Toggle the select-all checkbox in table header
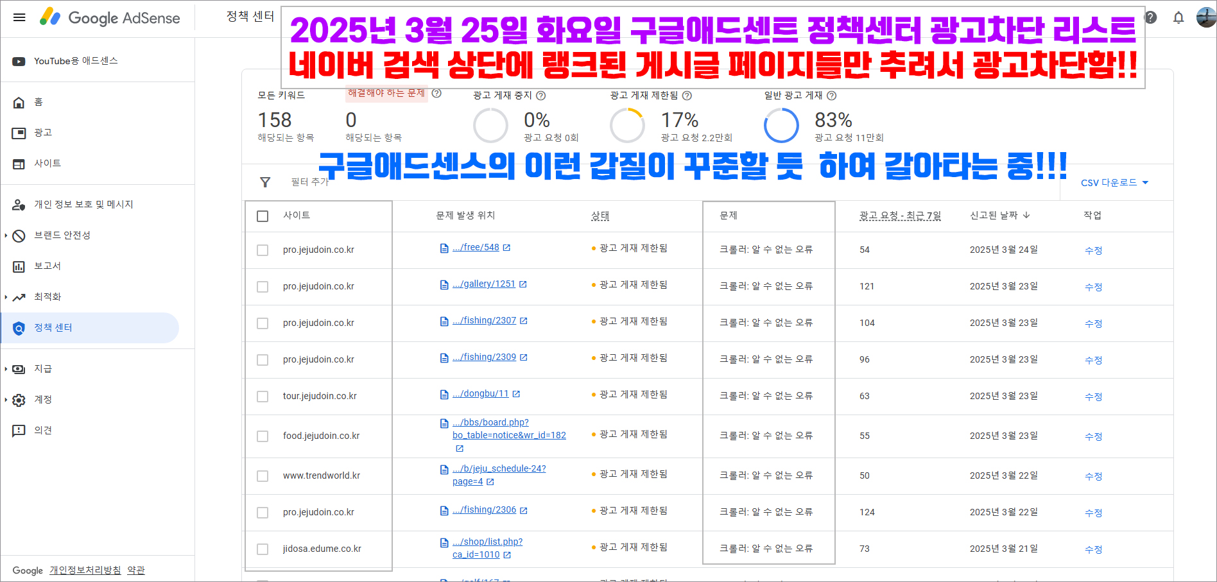The image size is (1217, 582). (x=263, y=216)
